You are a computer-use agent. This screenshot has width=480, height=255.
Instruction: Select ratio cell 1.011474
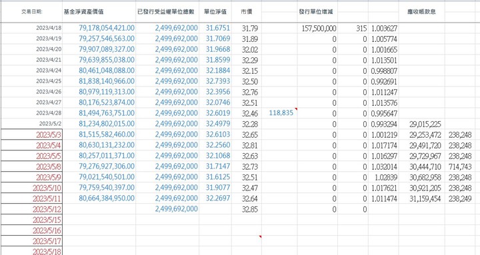click(x=384, y=199)
